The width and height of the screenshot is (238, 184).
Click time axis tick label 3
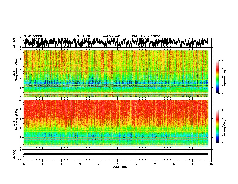tap(80, 164)
